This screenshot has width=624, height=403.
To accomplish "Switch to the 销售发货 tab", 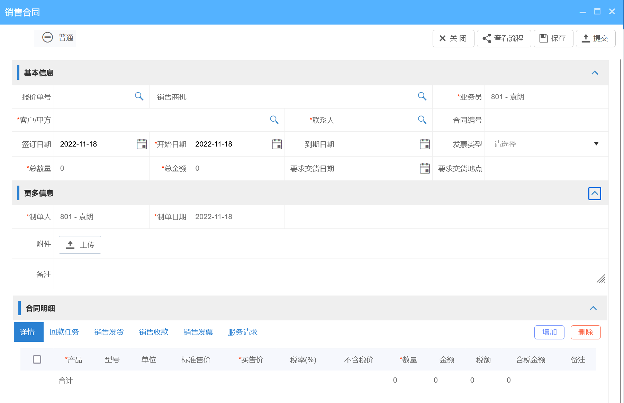I will (x=109, y=332).
